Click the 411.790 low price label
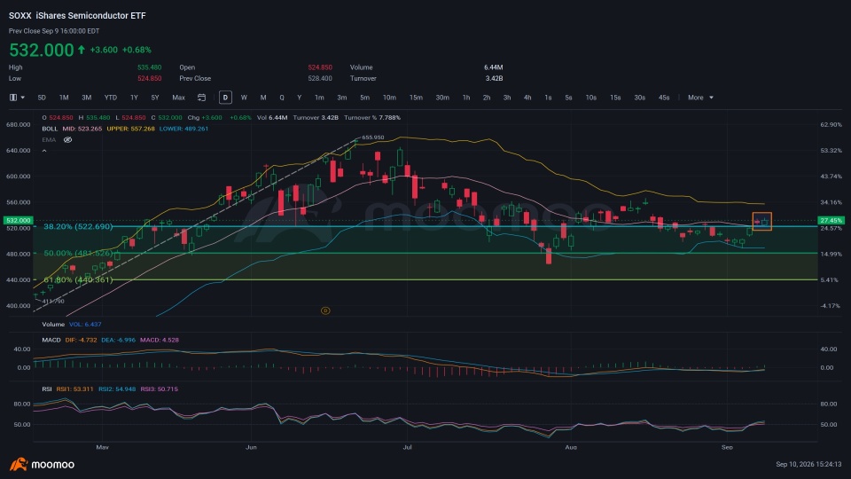Screen dimensions: 851x479 pyautogui.click(x=53, y=301)
